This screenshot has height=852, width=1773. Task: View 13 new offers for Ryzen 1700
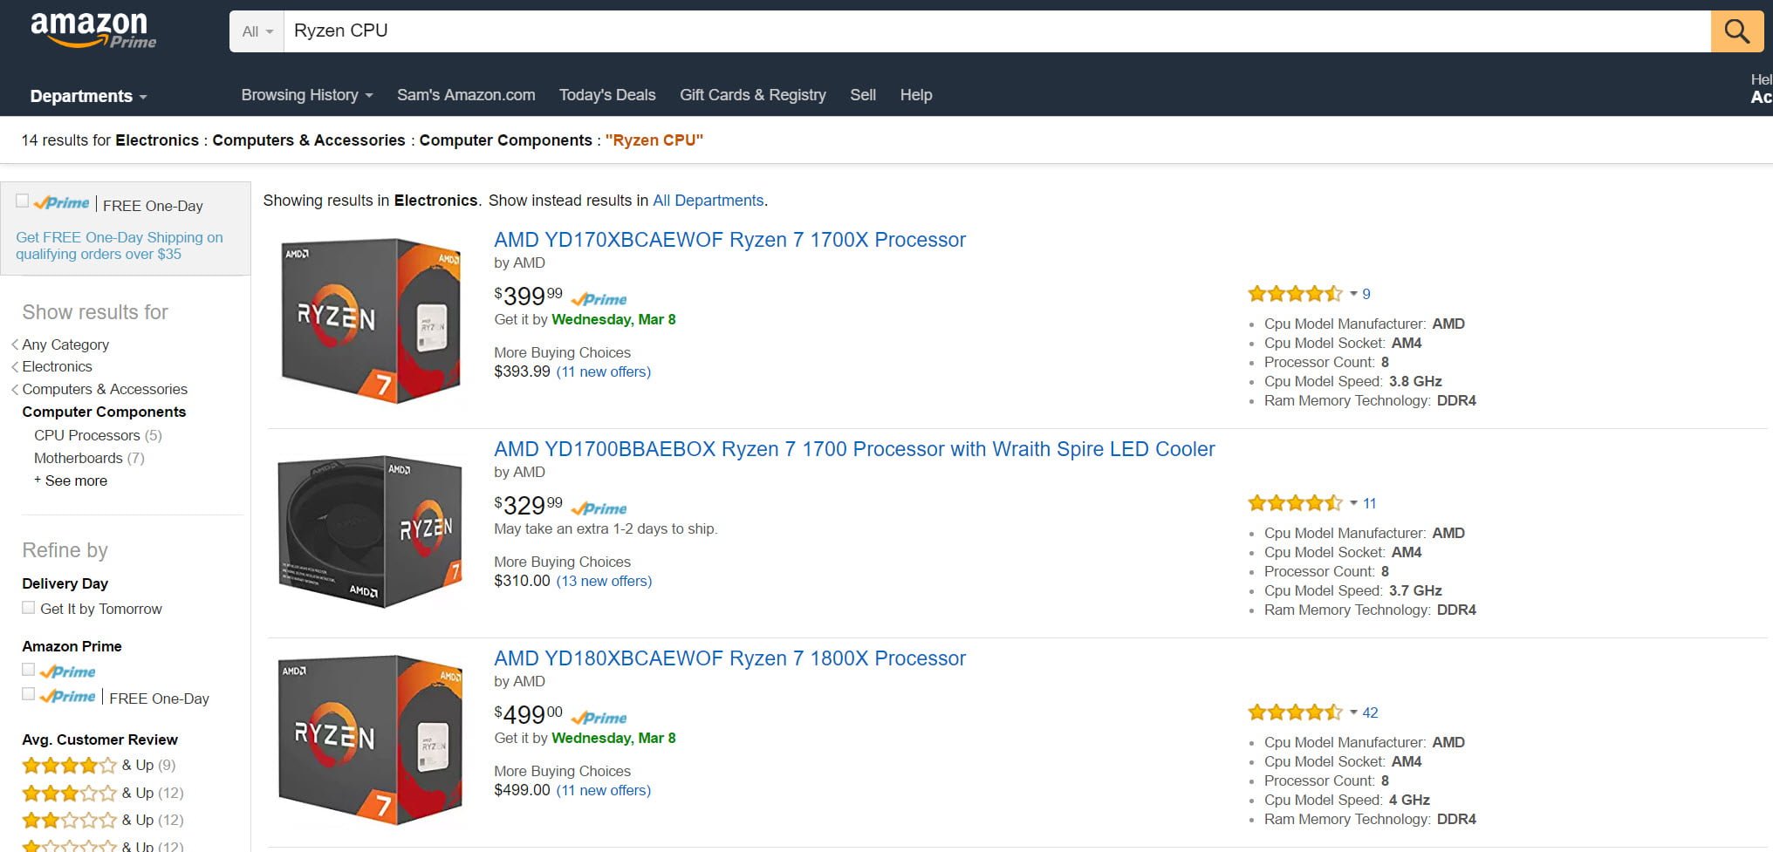pyautogui.click(x=604, y=581)
